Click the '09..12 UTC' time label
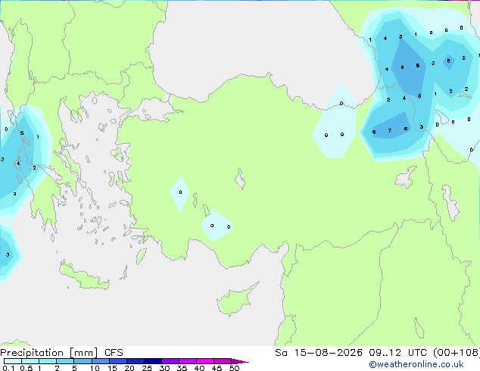Image resolution: width=480 pixels, height=371 pixels. pos(399,353)
